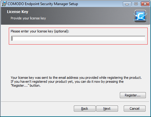The image size is (151, 117).
Task: Click the line starting 'Your license key was sent'
Action: point(76,78)
